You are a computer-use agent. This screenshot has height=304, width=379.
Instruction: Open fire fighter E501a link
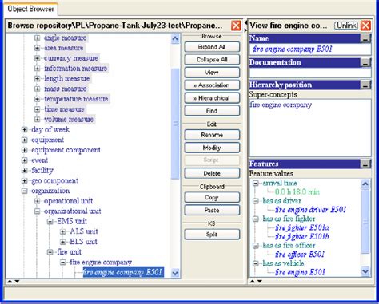(302, 227)
